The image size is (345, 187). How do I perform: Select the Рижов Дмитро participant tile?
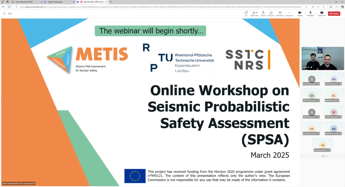click(312, 79)
